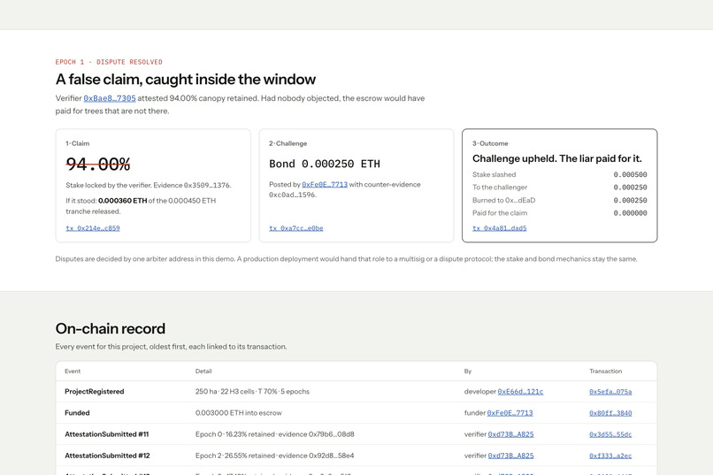
Task: Open verifier address 0xBae8…7305 link
Action: click(110, 98)
